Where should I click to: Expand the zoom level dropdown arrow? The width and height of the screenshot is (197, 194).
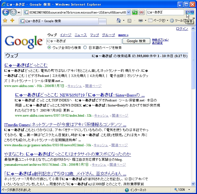point(189,190)
